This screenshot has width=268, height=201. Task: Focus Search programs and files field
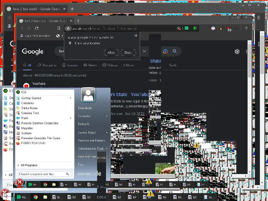tap(44, 174)
